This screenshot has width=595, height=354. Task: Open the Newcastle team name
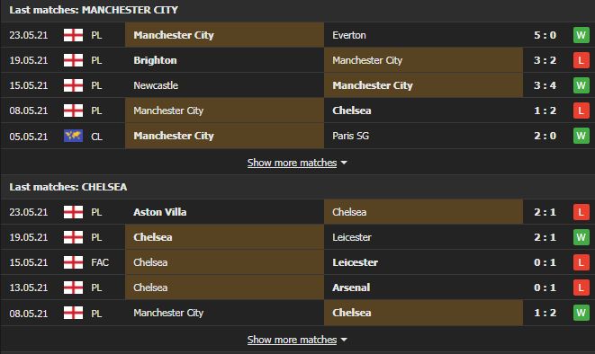156,85
